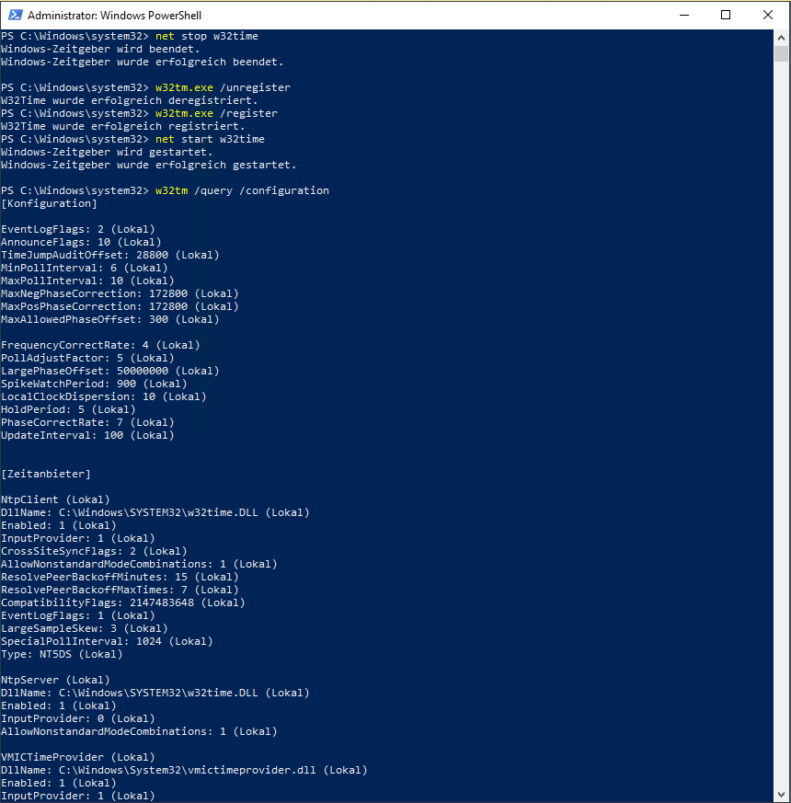Maximize the PowerShell window
This screenshot has width=791, height=803.
click(x=726, y=15)
